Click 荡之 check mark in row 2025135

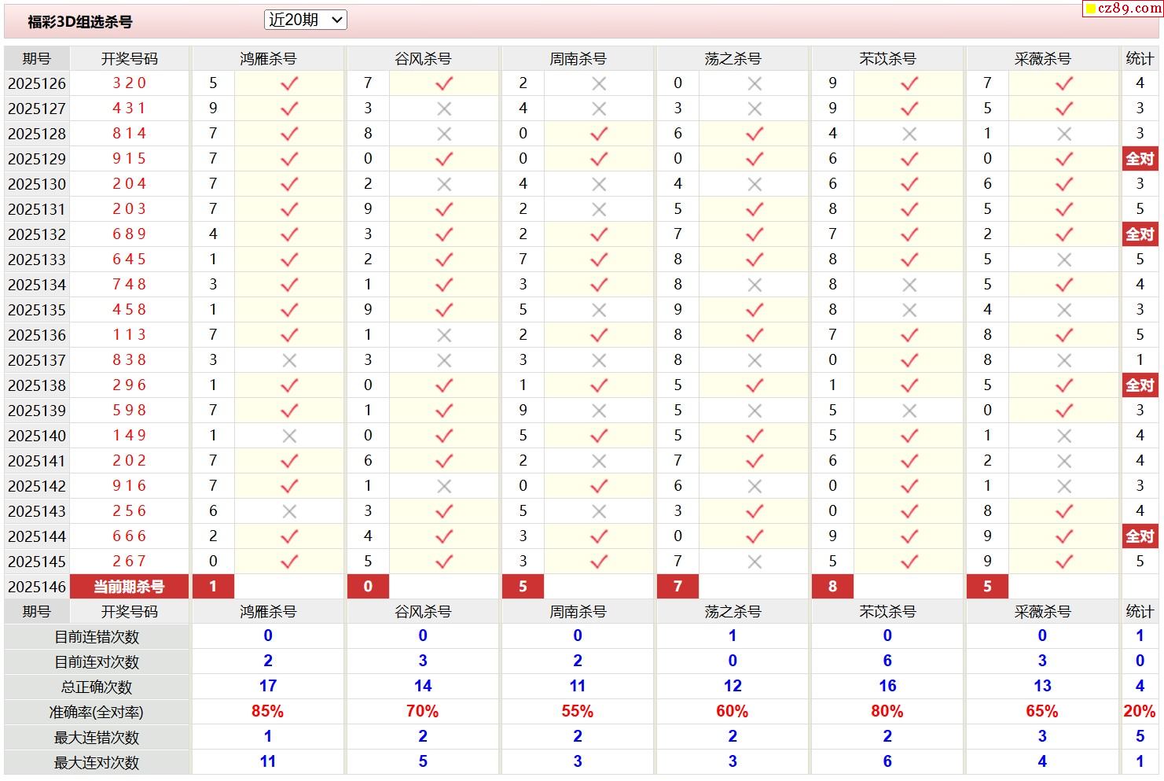point(755,310)
